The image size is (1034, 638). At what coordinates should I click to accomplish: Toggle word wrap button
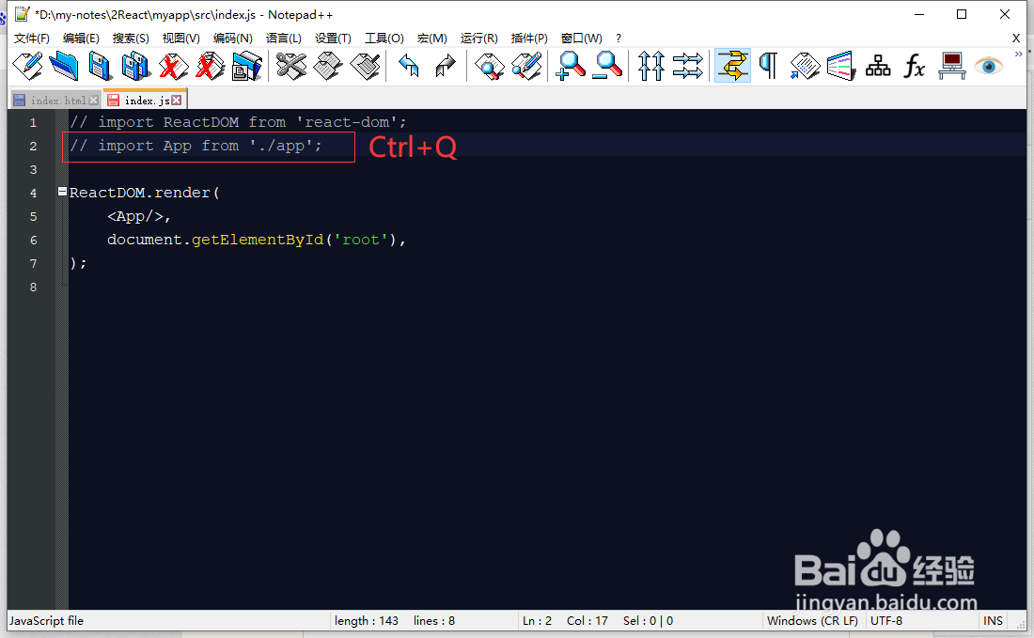click(732, 66)
